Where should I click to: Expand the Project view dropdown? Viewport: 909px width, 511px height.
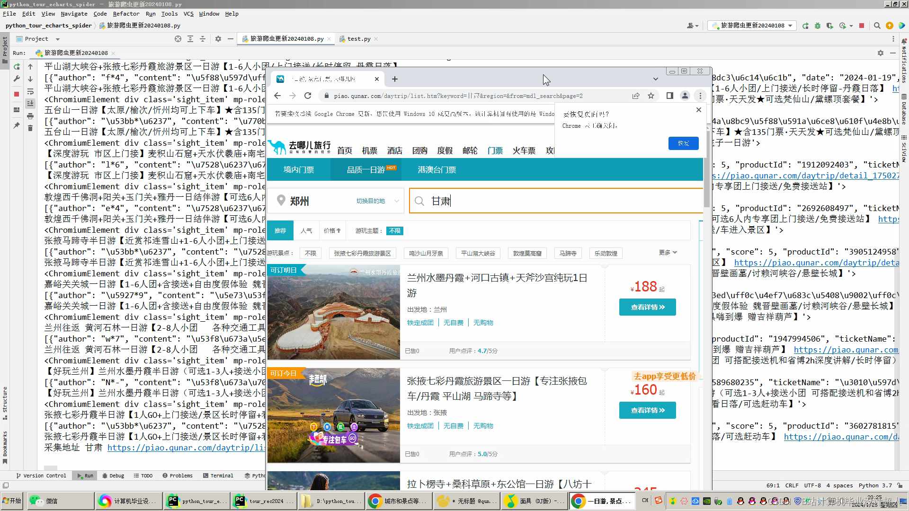point(58,39)
